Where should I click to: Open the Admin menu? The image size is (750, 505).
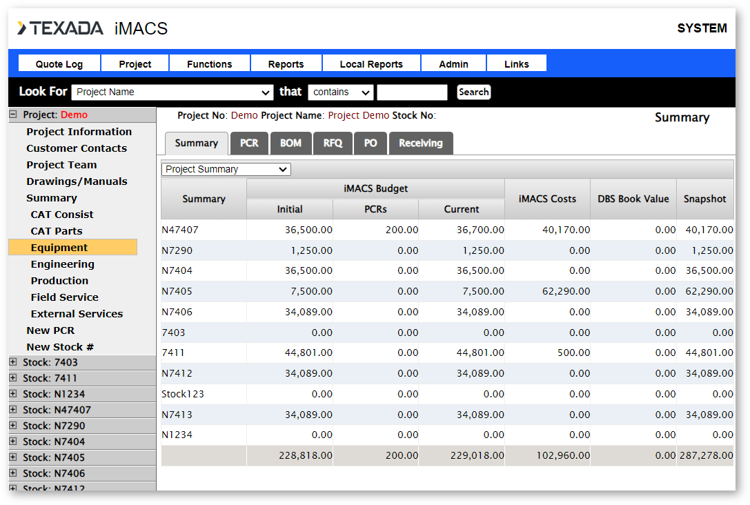[x=453, y=63]
